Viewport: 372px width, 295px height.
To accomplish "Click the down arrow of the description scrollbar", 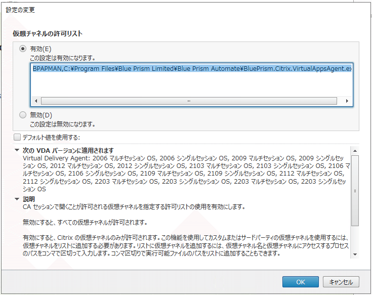I will pos(355,255).
